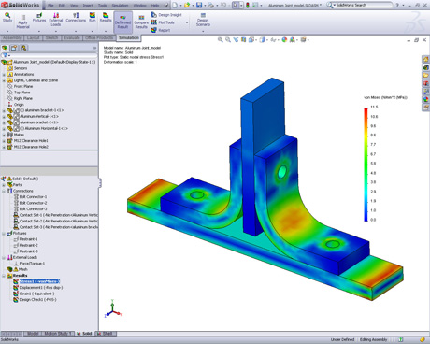
Task: Click the Design Insight button
Action: tap(166, 15)
